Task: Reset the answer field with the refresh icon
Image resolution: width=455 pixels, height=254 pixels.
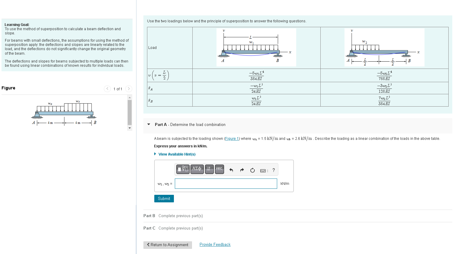Action: tap(252, 170)
